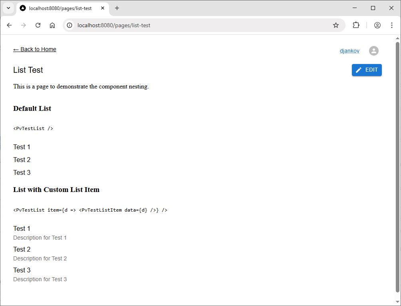This screenshot has height=306, width=401.
Task: Click the user avatar icon
Action: (x=373, y=51)
